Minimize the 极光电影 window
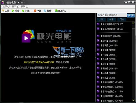The height and width of the screenshot is (103, 136). point(126,2)
